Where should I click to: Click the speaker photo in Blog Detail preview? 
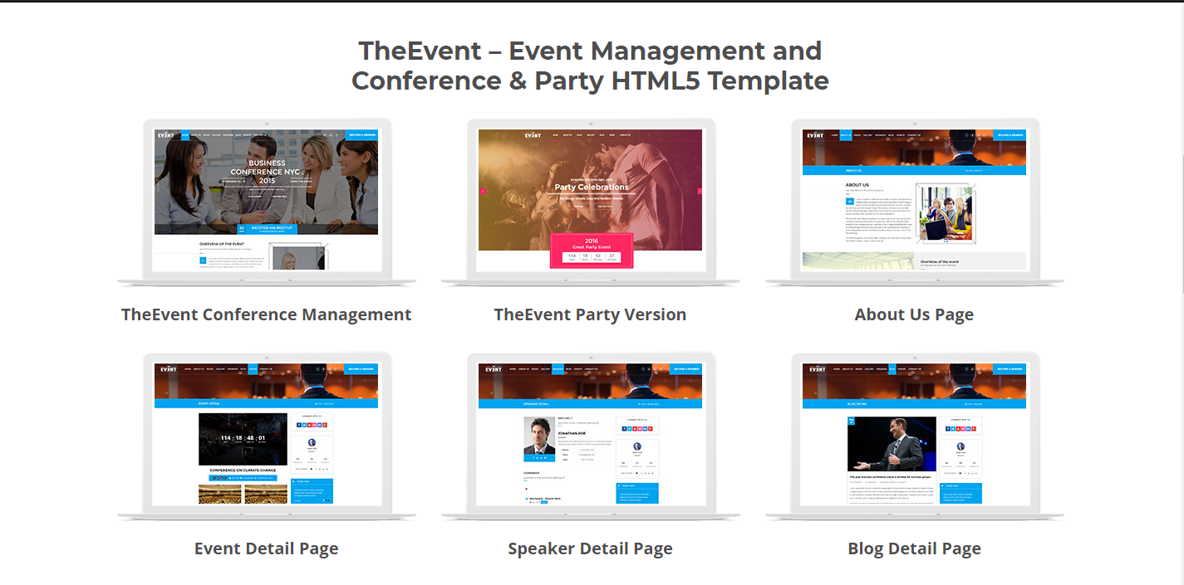(892, 444)
